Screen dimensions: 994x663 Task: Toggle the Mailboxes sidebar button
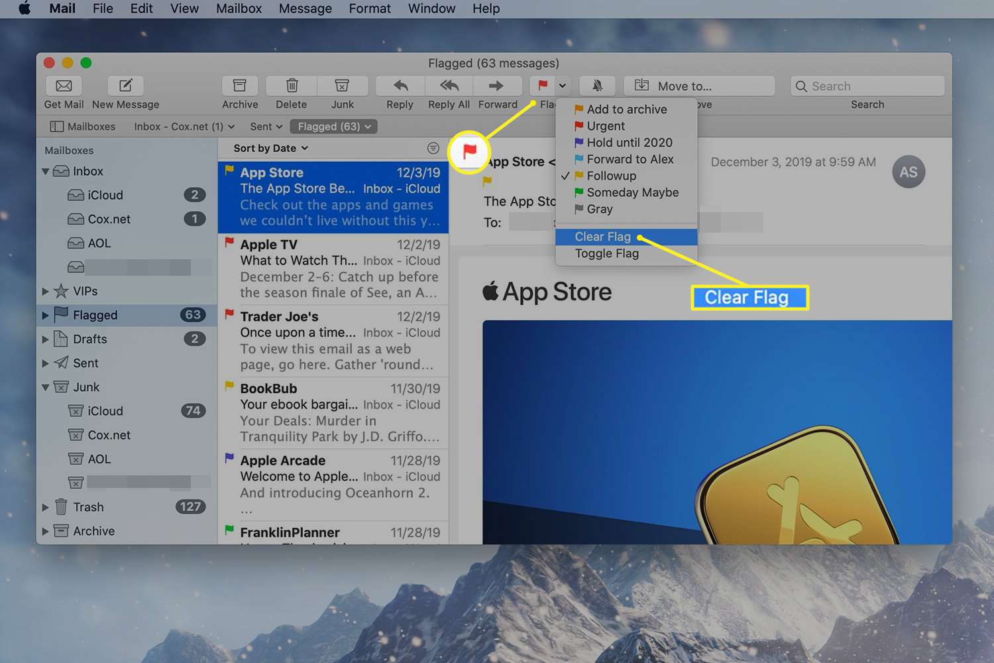(83, 126)
